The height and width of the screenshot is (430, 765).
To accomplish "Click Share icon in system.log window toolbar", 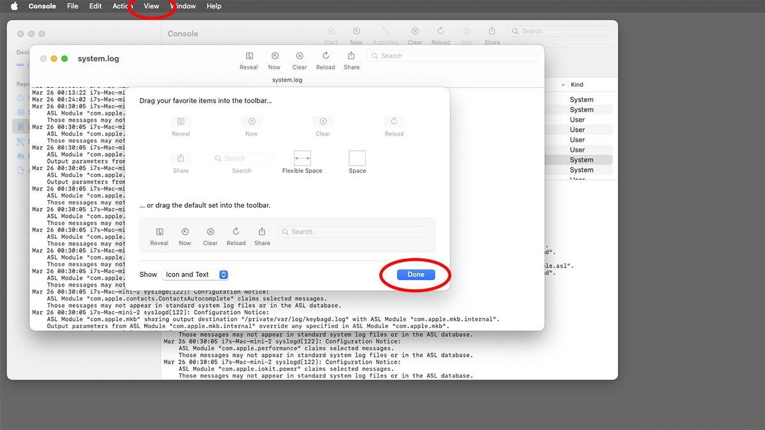I will (x=351, y=56).
